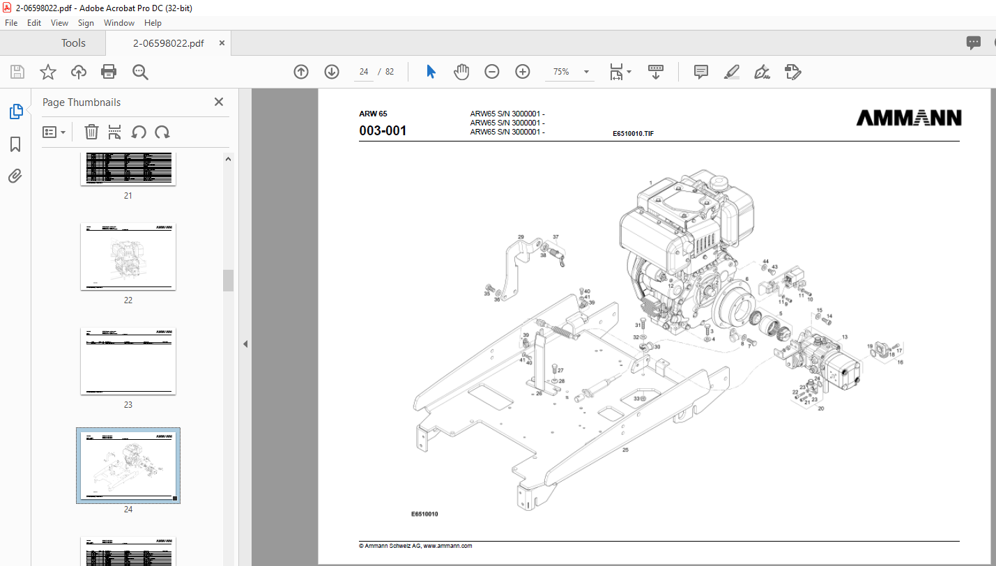
Task: Upload the file to cloud
Action: [x=79, y=72]
